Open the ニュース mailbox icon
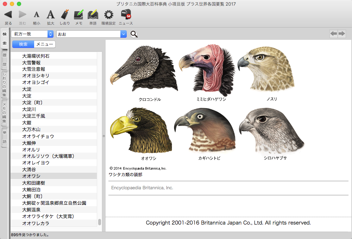This screenshot has height=239, width=352. click(x=126, y=14)
